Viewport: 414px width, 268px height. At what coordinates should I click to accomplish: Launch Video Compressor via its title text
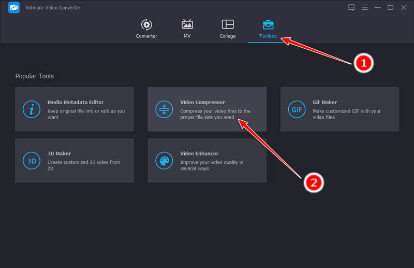202,102
